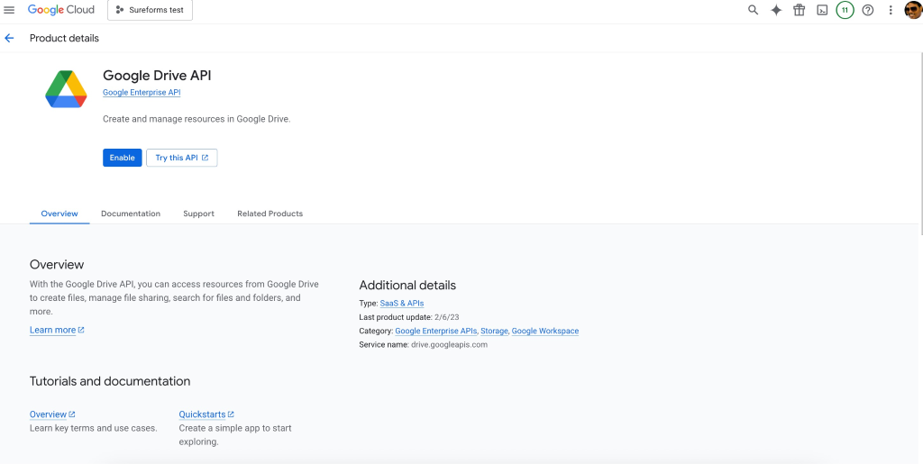
Task: Click 'Create and manage resources' description
Action: coord(196,119)
